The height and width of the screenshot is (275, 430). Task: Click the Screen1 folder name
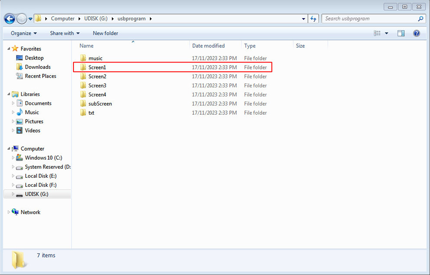click(97, 67)
